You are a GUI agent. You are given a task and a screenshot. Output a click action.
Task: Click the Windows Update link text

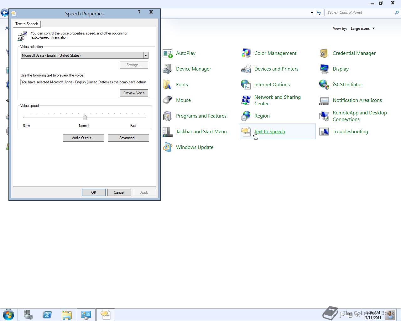tap(195, 147)
